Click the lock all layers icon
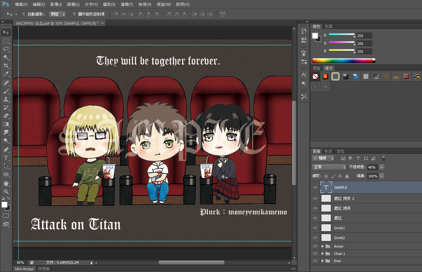 (347, 176)
